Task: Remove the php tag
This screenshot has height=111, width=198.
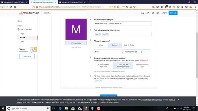Action: coord(107,34)
